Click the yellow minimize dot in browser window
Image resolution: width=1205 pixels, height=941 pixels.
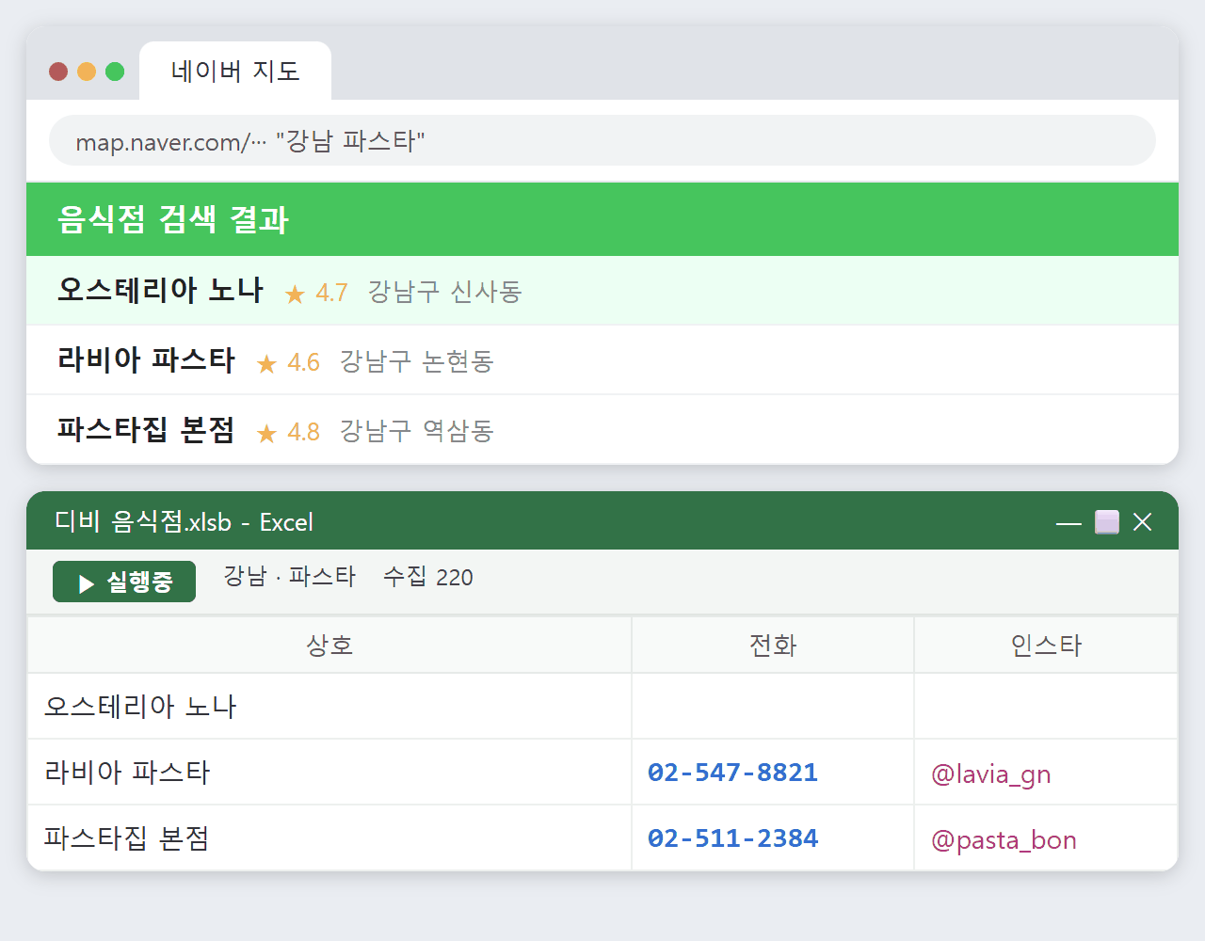(87, 72)
